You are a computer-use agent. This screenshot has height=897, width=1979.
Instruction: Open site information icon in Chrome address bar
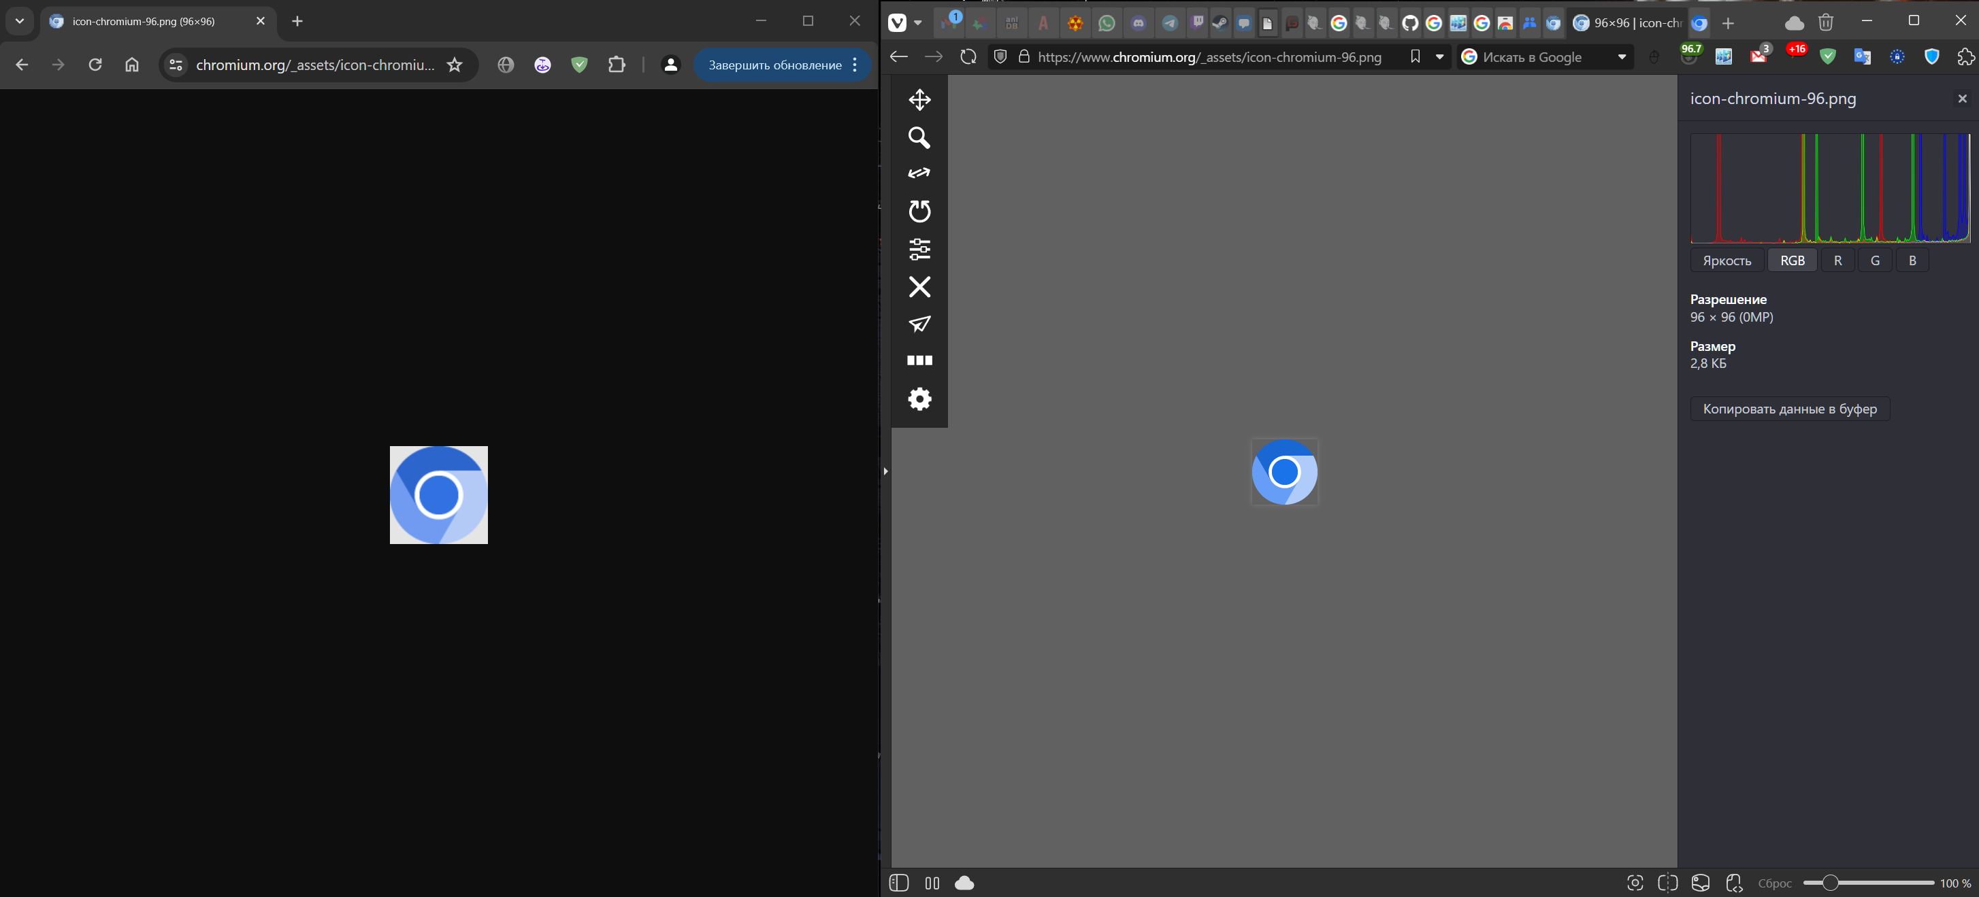click(x=176, y=65)
